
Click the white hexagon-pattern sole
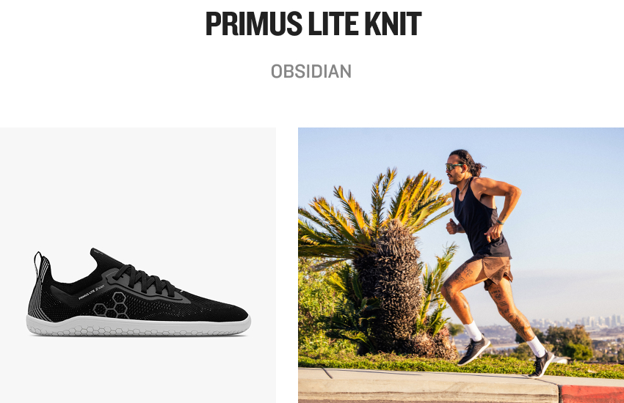138,326
